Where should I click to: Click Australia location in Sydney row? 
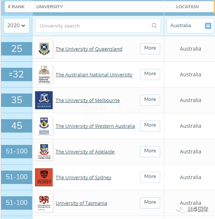click(x=190, y=177)
